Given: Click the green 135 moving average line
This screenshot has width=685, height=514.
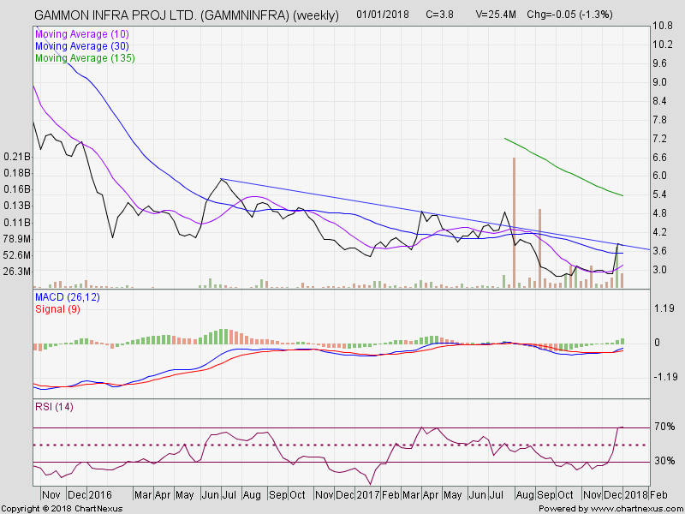Looking at the screenshot, I should coord(563,169).
